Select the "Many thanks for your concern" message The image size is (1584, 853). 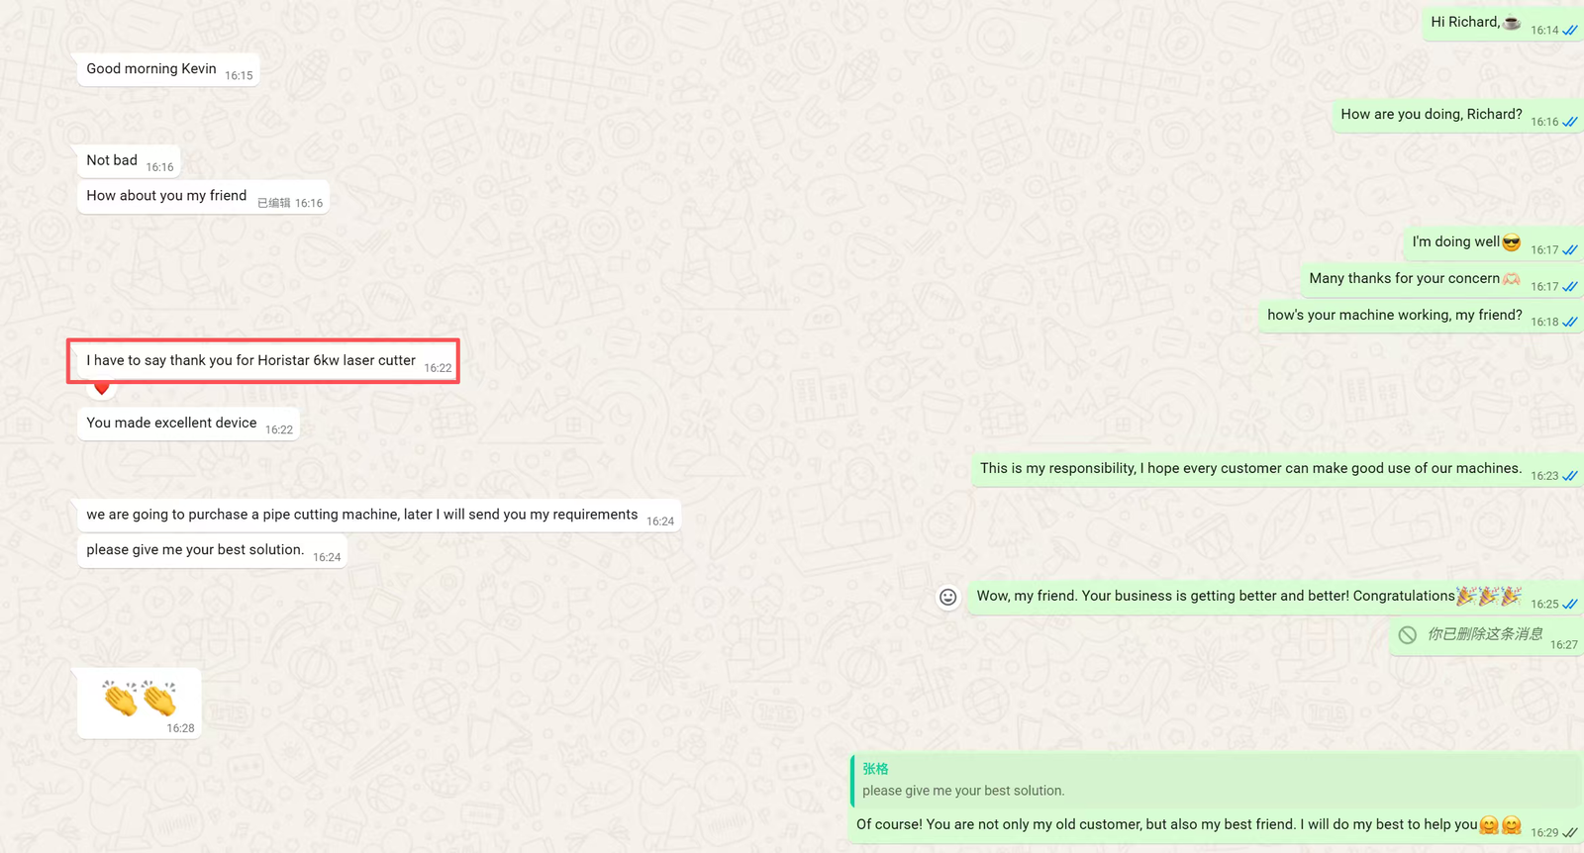coord(1403,279)
